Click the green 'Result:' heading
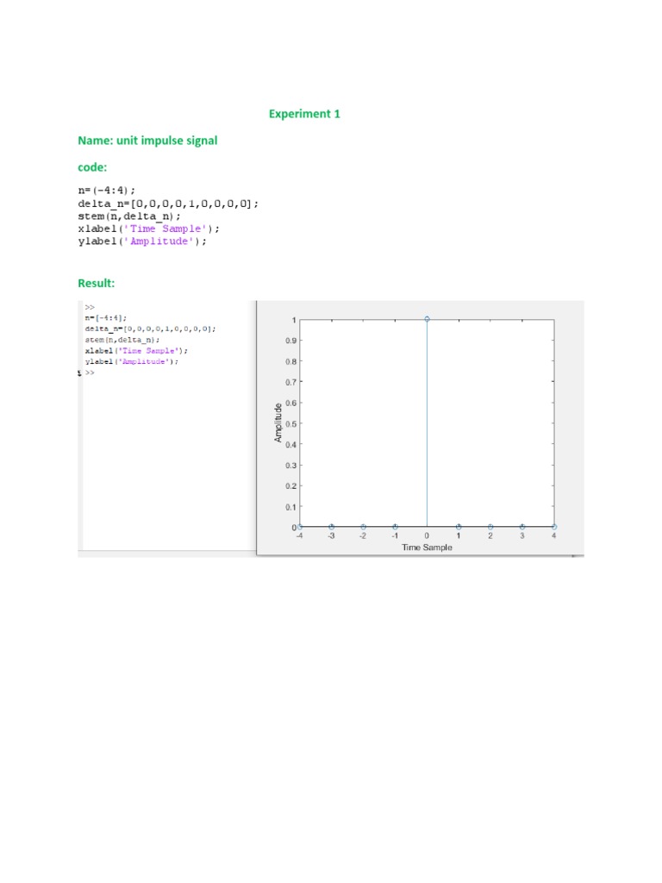This screenshot has width=662, height=883. tap(96, 283)
